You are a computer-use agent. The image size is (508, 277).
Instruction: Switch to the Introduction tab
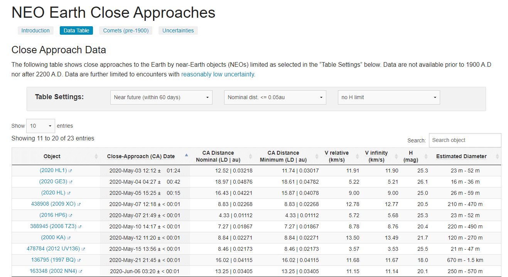click(35, 30)
